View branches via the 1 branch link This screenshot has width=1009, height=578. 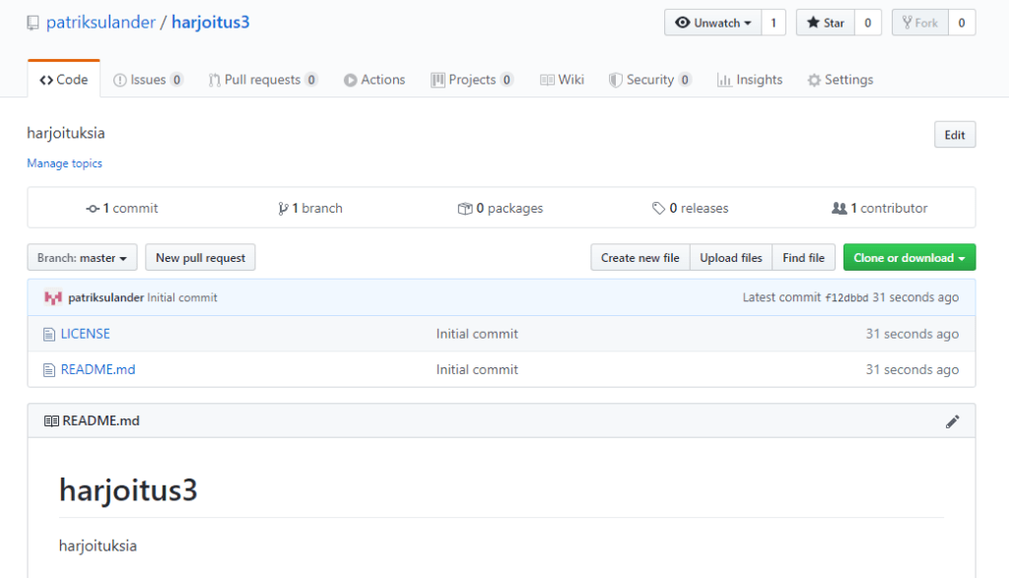tap(310, 209)
